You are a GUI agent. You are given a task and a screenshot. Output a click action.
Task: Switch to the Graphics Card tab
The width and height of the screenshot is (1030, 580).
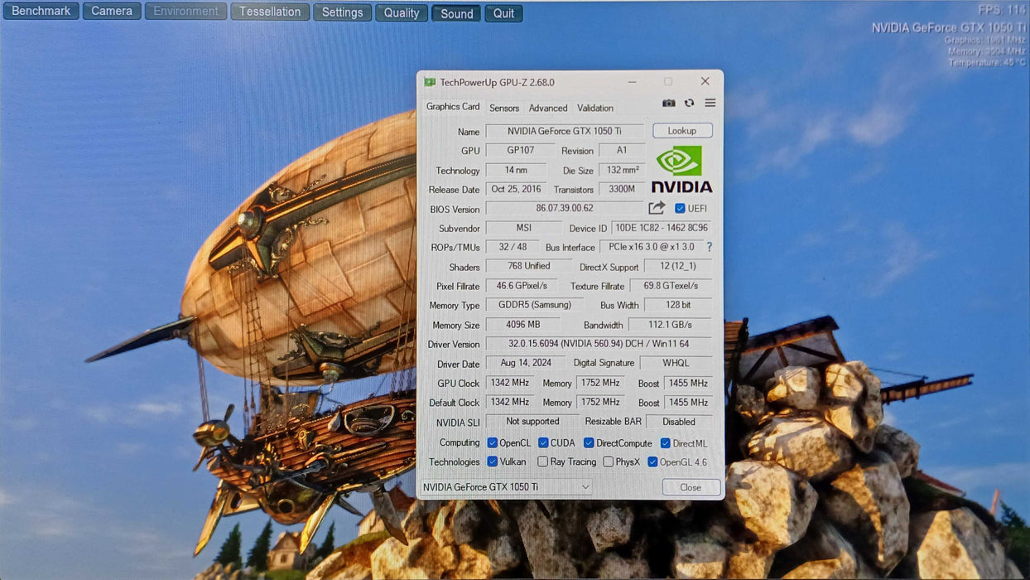[x=453, y=107]
